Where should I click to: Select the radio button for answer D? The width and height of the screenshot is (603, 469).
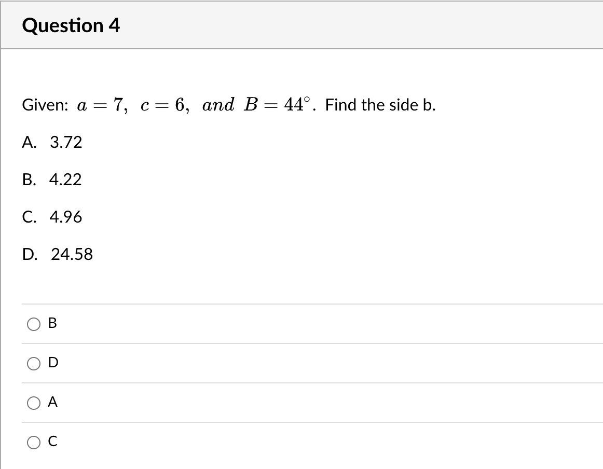point(33,363)
